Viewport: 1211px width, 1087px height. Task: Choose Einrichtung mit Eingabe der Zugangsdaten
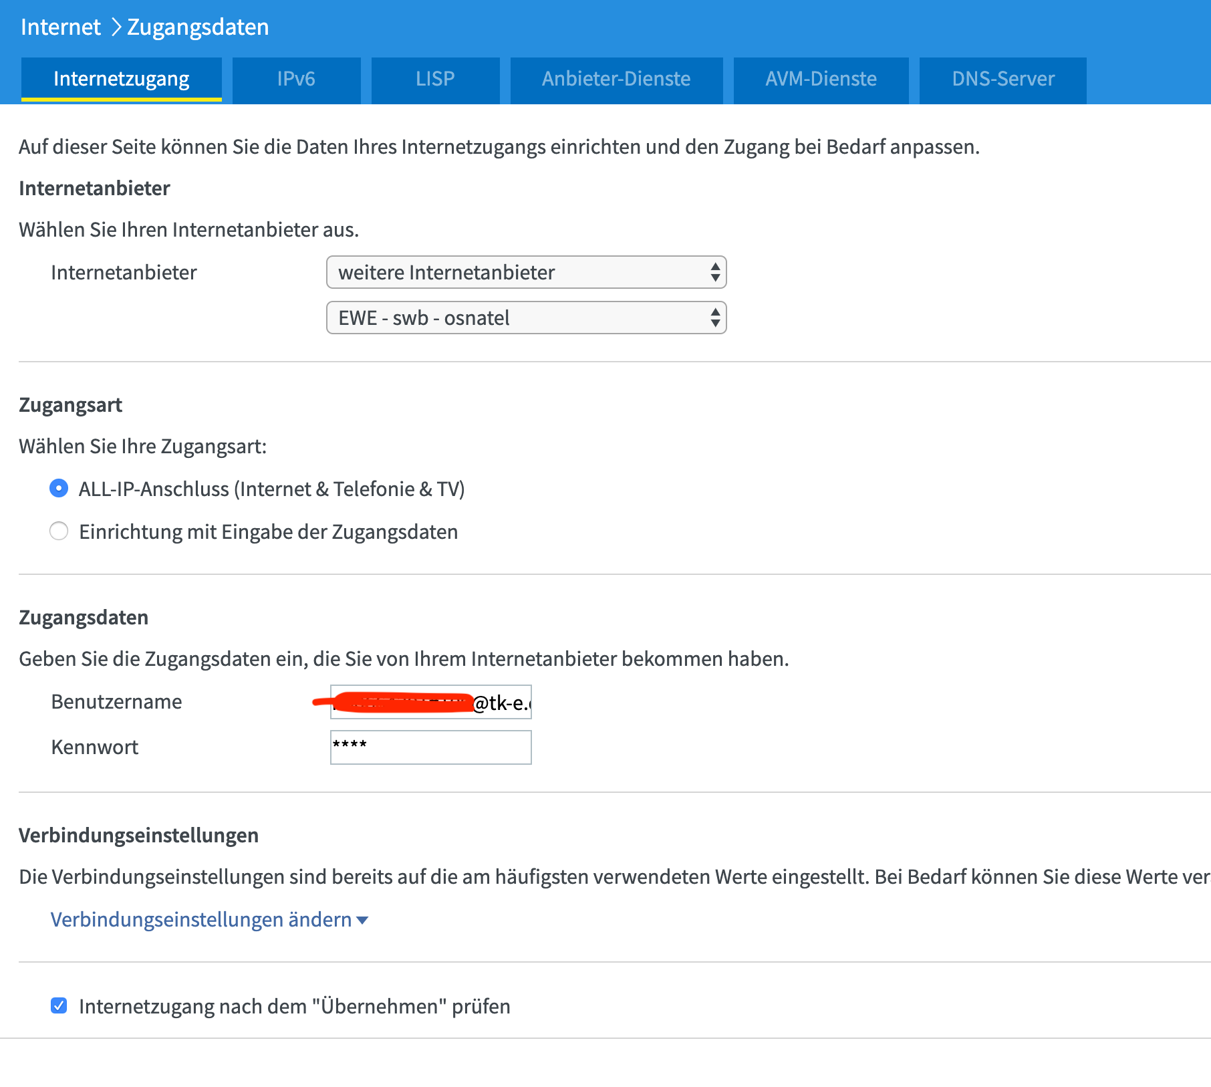(x=59, y=531)
